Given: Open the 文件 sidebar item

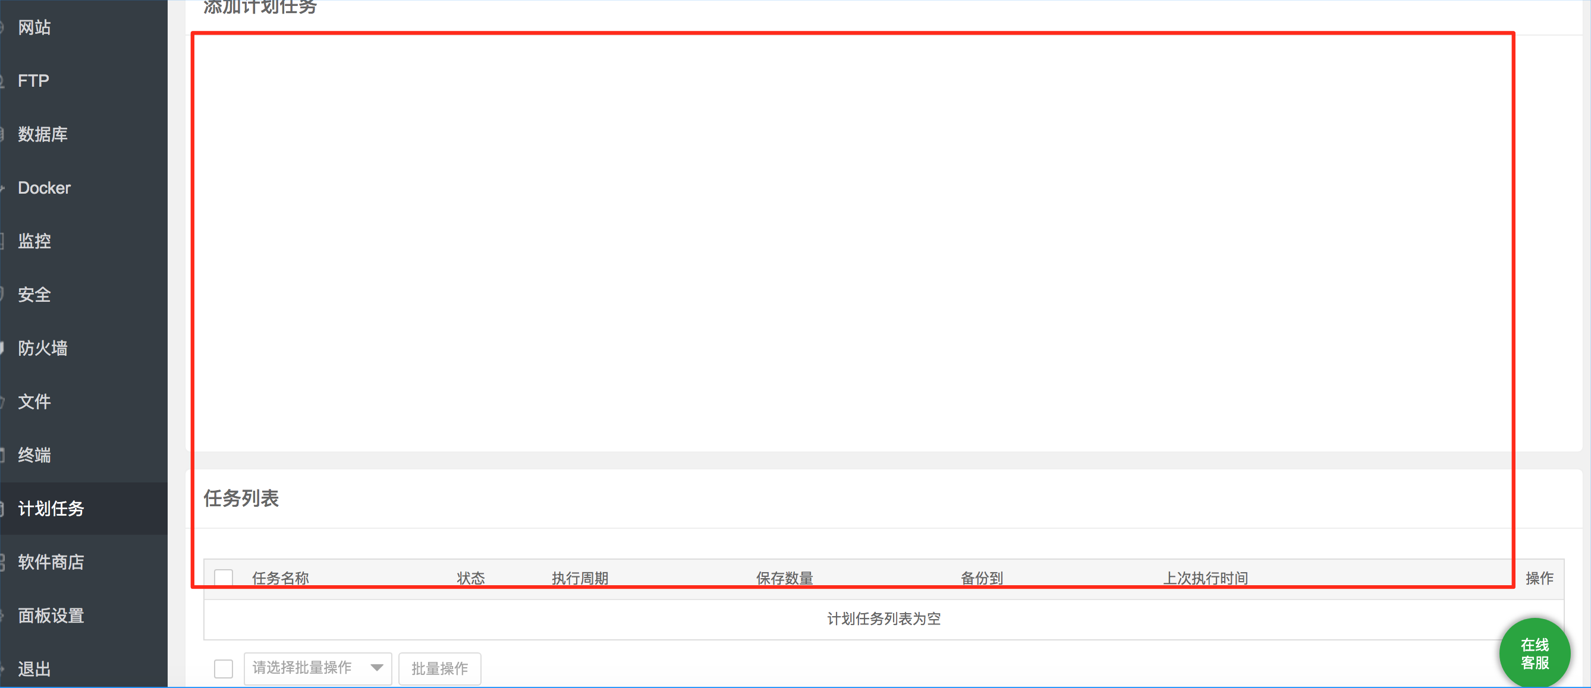Looking at the screenshot, I should 34,402.
